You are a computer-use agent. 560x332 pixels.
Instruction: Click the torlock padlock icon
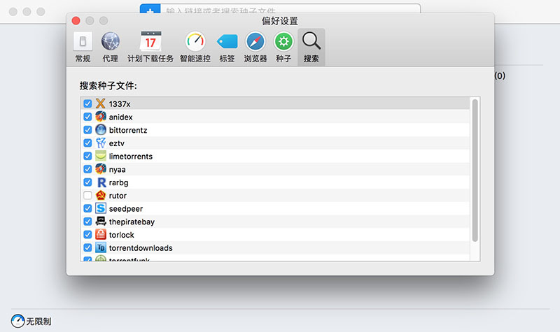point(101,235)
